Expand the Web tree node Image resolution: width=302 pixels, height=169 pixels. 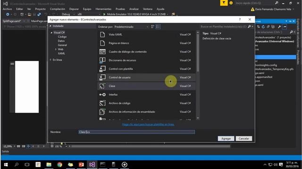pos(56,49)
